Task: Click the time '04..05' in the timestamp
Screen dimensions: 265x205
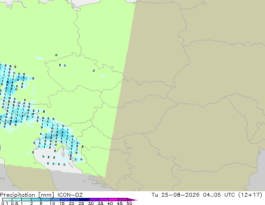Action: (212, 195)
